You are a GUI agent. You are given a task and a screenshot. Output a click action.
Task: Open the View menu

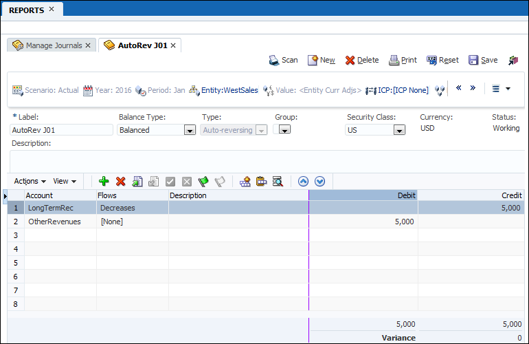point(65,181)
